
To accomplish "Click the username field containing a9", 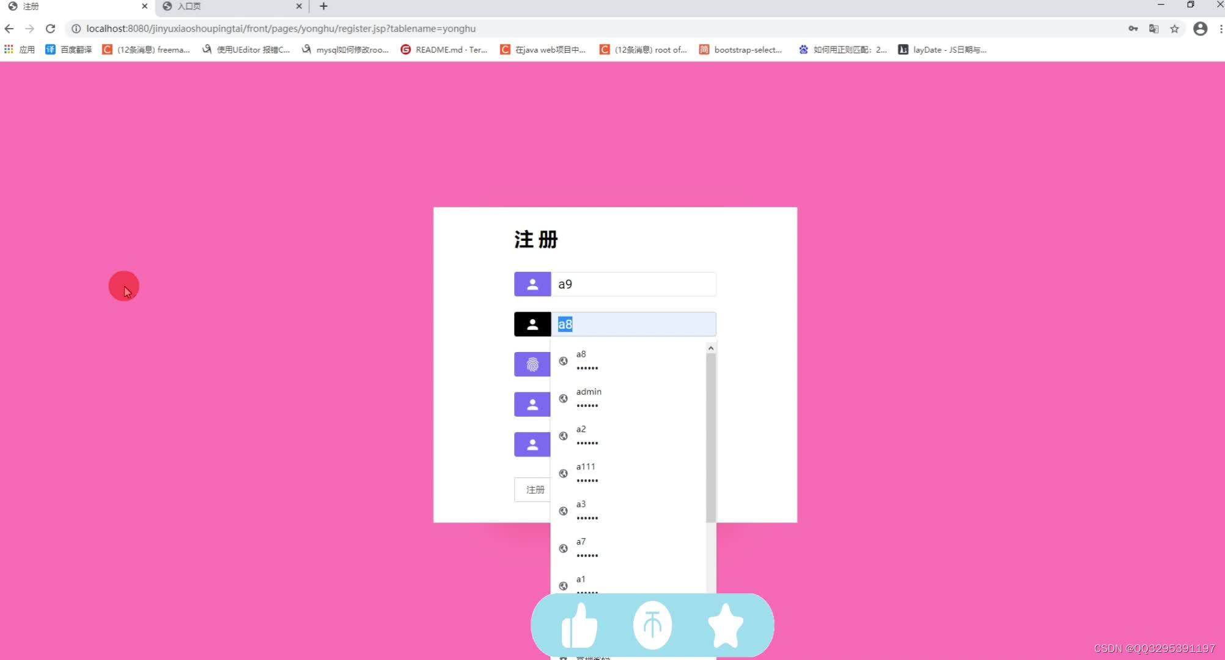I will point(633,284).
